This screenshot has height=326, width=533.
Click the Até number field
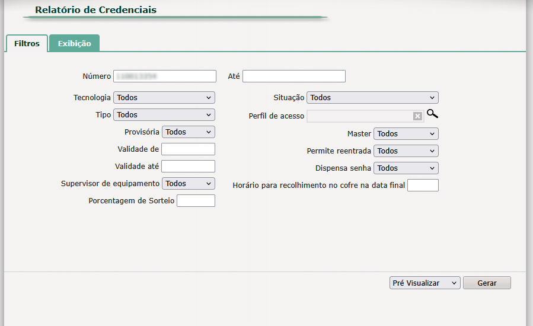(294, 76)
